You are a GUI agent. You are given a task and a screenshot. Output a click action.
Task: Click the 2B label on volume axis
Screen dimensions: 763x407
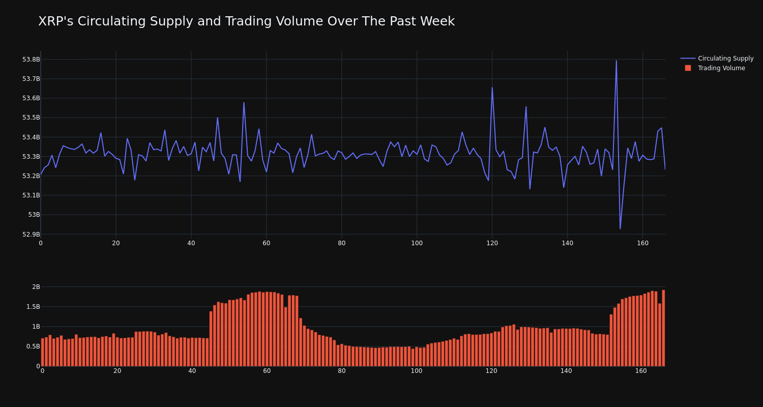[36, 287]
